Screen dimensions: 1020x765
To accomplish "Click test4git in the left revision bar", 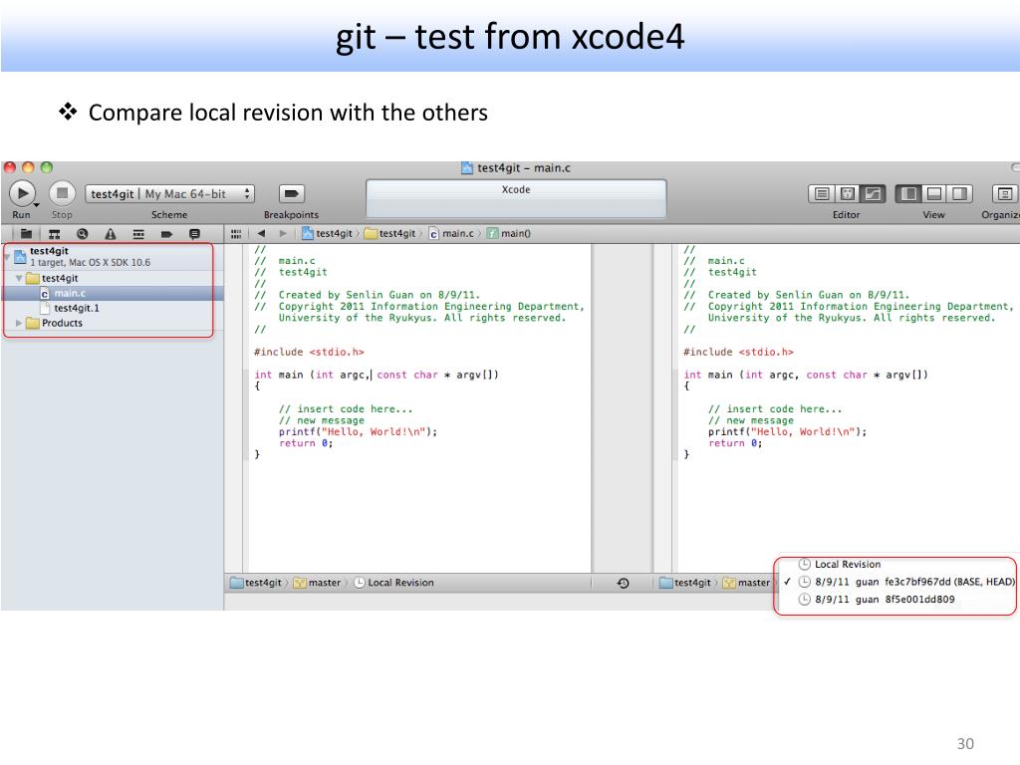I will pos(256,583).
